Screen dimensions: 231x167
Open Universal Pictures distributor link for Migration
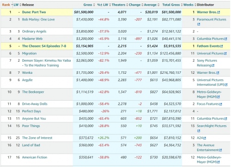click(210, 53)
